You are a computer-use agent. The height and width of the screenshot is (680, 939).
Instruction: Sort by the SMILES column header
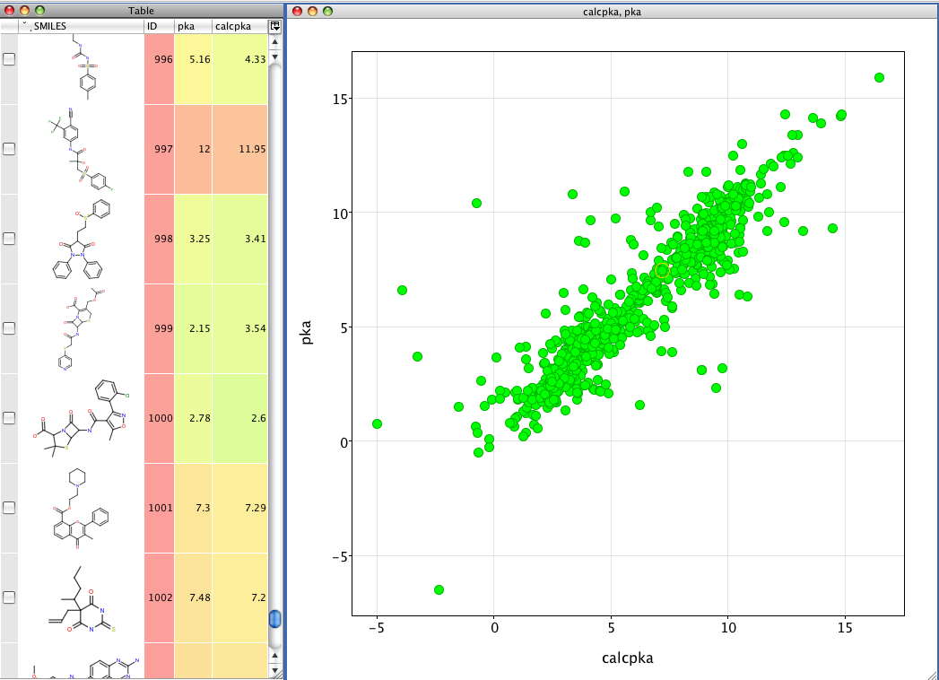click(x=81, y=26)
